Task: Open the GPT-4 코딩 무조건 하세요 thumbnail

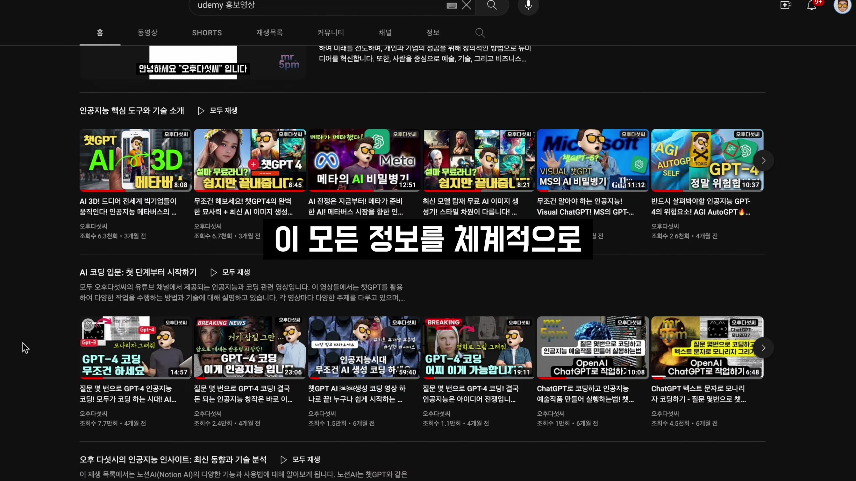Action: (136, 348)
